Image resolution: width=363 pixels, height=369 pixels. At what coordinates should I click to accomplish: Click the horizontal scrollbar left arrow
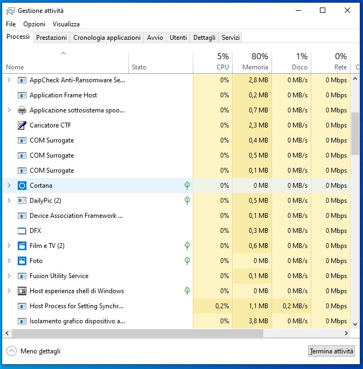point(7,333)
